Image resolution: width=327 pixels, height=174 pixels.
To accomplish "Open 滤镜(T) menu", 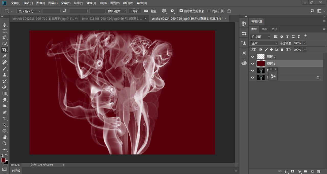I will tap(91, 3).
